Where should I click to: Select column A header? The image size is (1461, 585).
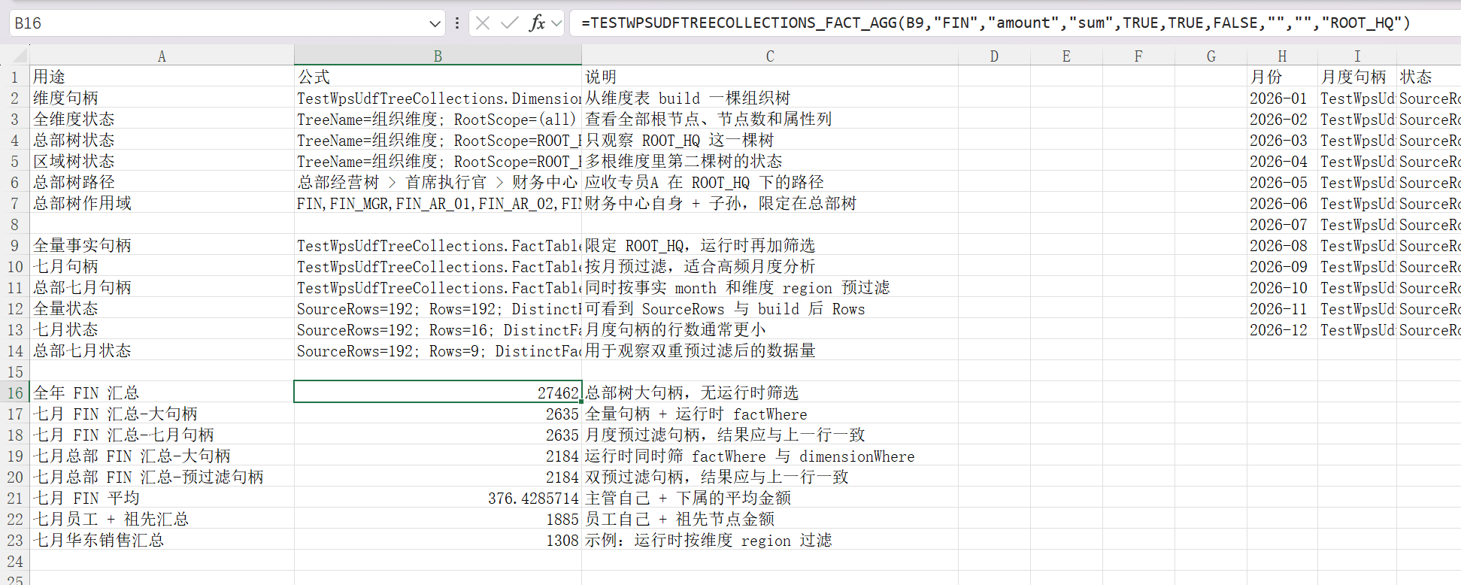click(x=162, y=56)
